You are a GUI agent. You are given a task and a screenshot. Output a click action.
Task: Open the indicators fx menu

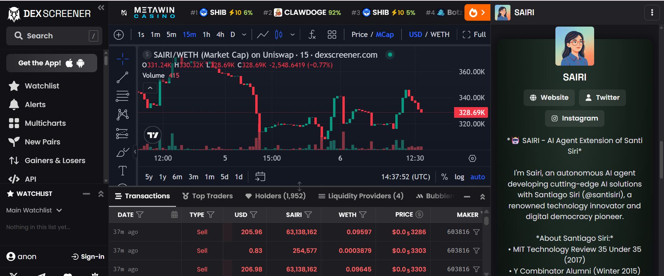(x=312, y=35)
